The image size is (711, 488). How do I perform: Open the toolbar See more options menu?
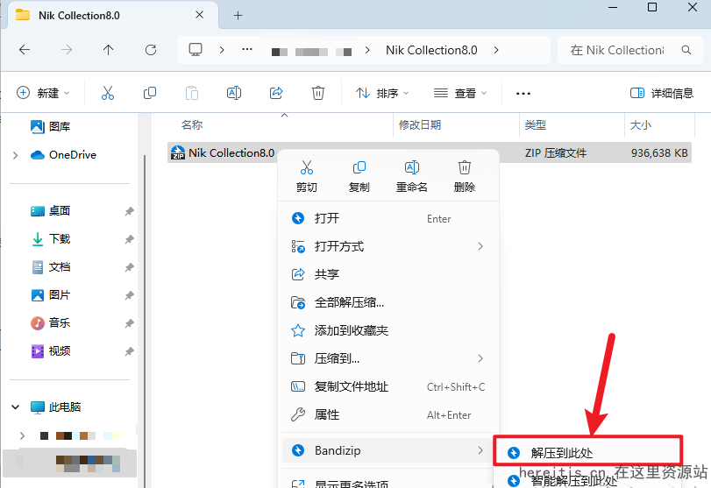pyautogui.click(x=523, y=94)
